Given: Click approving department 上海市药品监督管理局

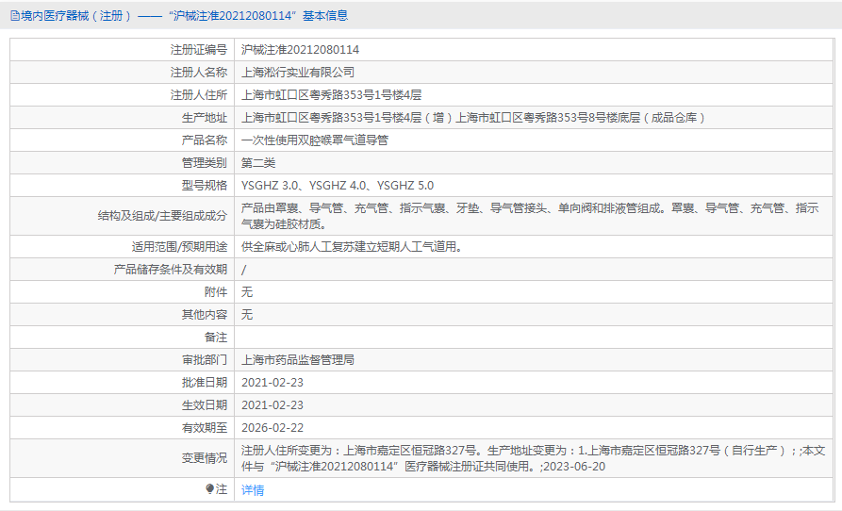Looking at the screenshot, I should pos(298,359).
